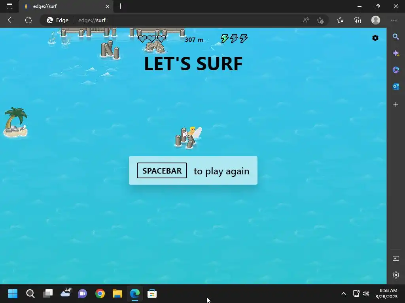This screenshot has width=405, height=303.
Task: Restore down the Edge window
Action: tap(377, 6)
